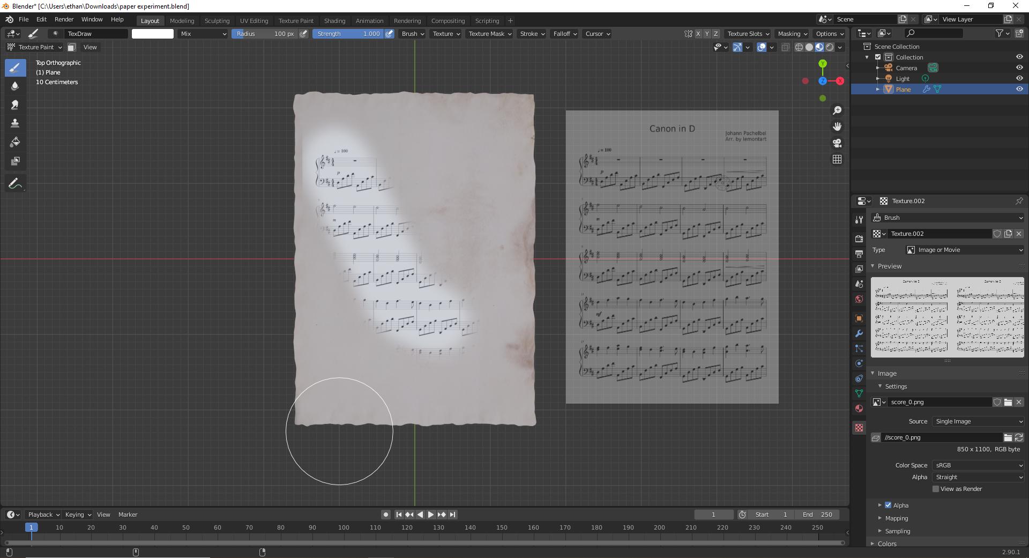
Task: Open the Texture properties checker tab
Action: (859, 428)
